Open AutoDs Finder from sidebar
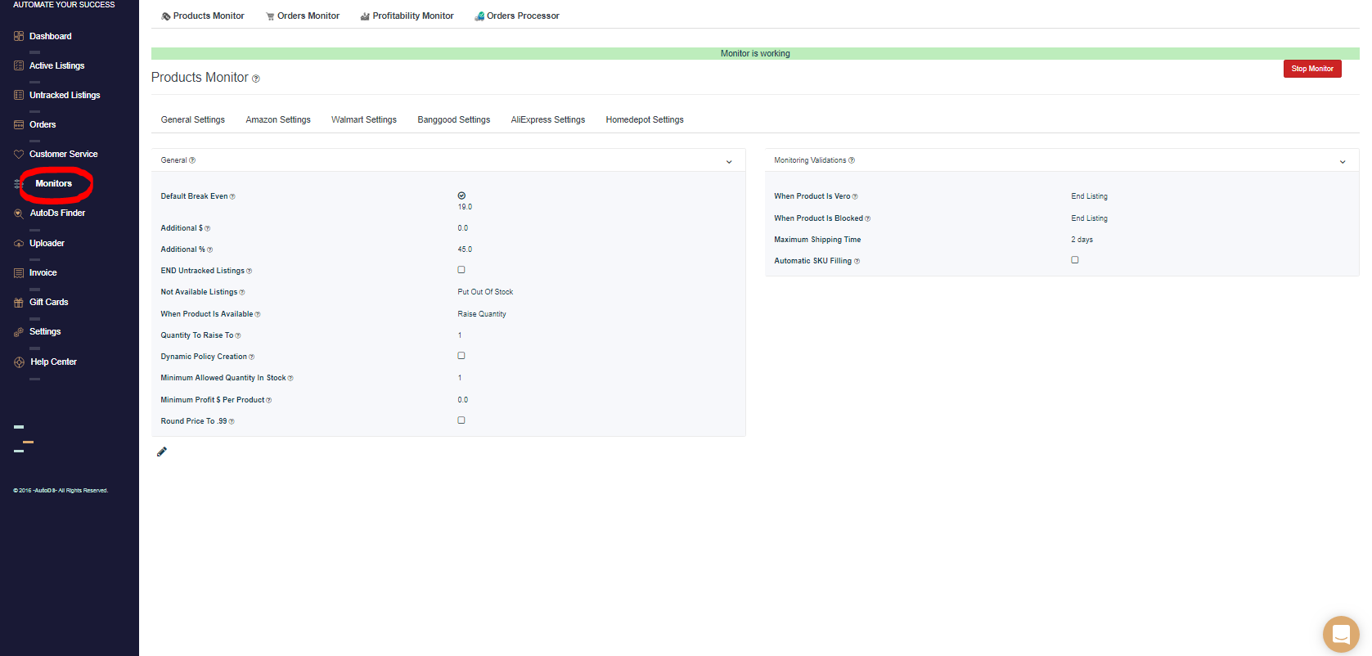Screen dimensions: 1372x656 click(57, 213)
